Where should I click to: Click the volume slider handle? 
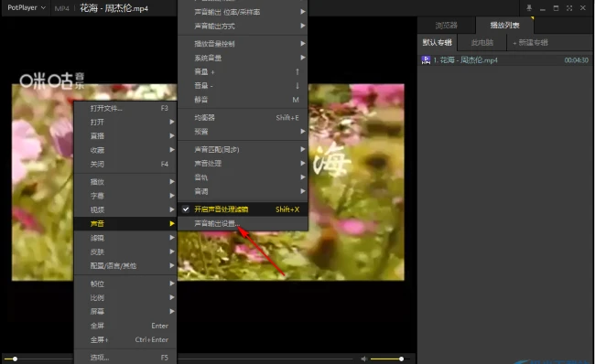point(401,359)
